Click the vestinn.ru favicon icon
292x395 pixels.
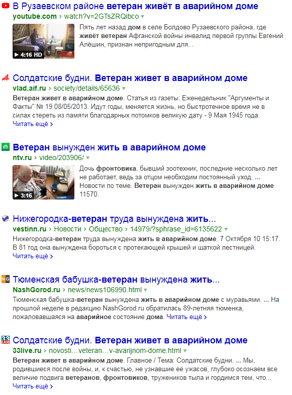[x=6, y=218]
